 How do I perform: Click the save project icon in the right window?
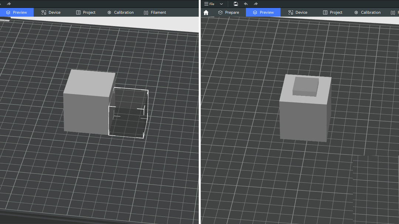coord(236,4)
